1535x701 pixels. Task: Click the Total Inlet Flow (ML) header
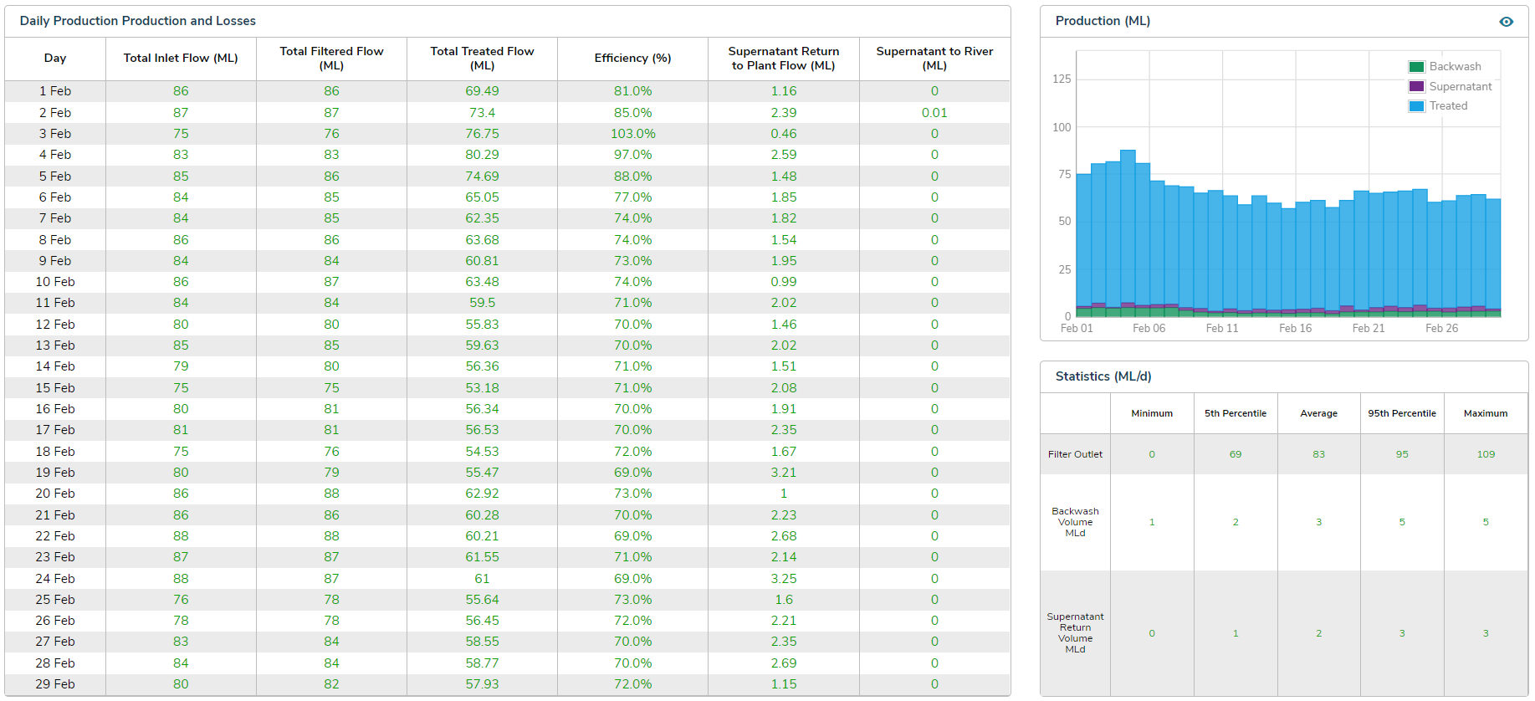click(181, 59)
